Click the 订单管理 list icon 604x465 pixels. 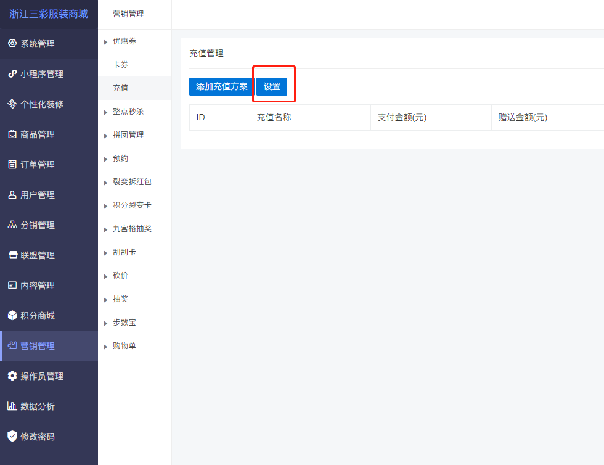tap(12, 164)
